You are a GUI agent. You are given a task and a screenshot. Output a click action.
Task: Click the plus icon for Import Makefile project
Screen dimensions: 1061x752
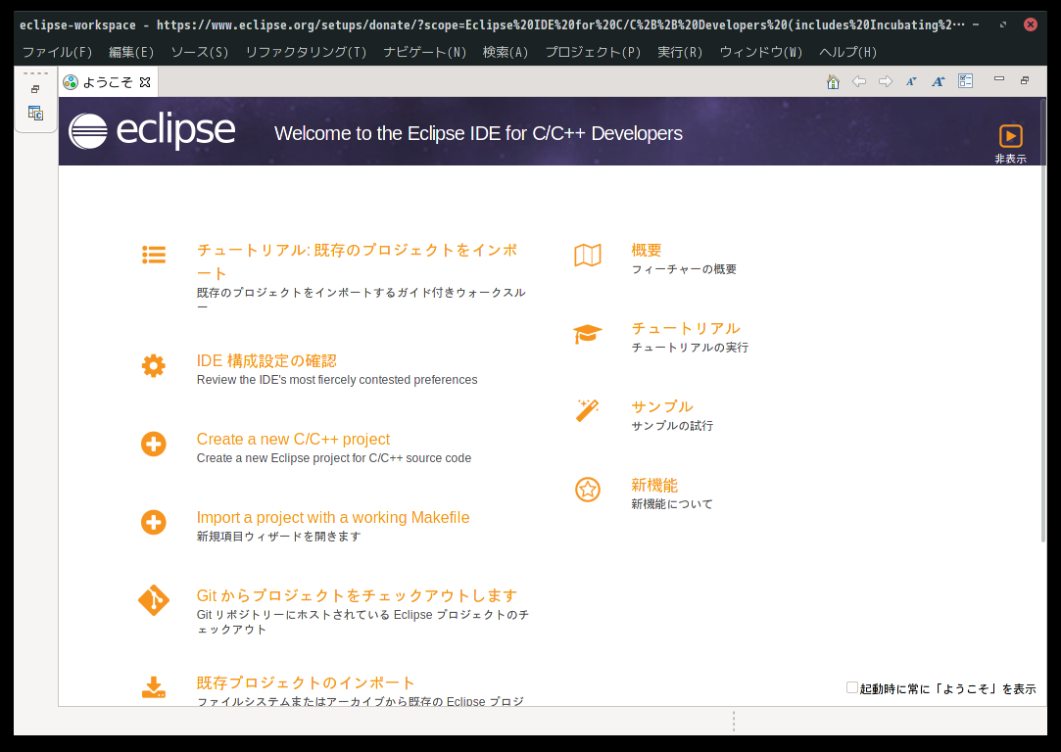(154, 522)
